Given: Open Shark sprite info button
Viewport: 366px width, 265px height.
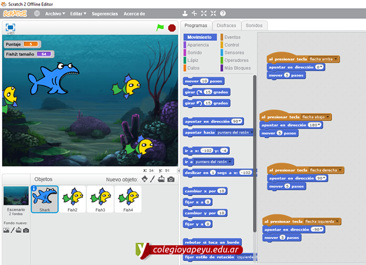Looking at the screenshot, I should point(34,189).
